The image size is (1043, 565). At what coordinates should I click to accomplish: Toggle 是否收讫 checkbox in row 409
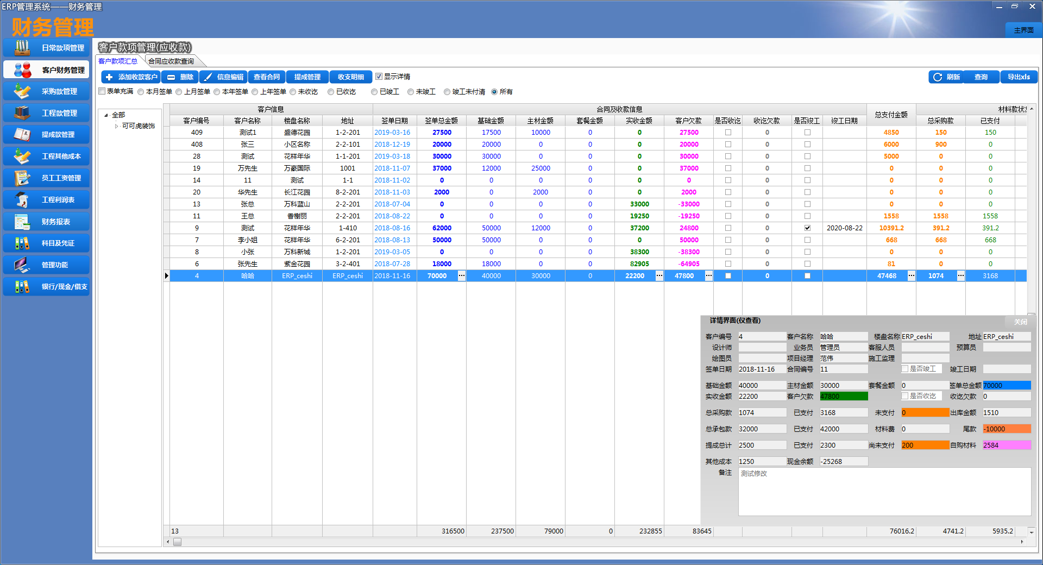coord(728,132)
